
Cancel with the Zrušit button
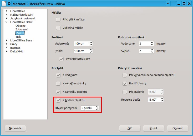(154, 128)
